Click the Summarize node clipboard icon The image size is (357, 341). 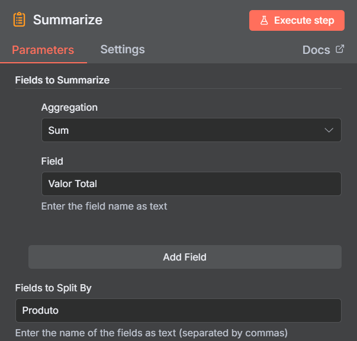pos(19,20)
